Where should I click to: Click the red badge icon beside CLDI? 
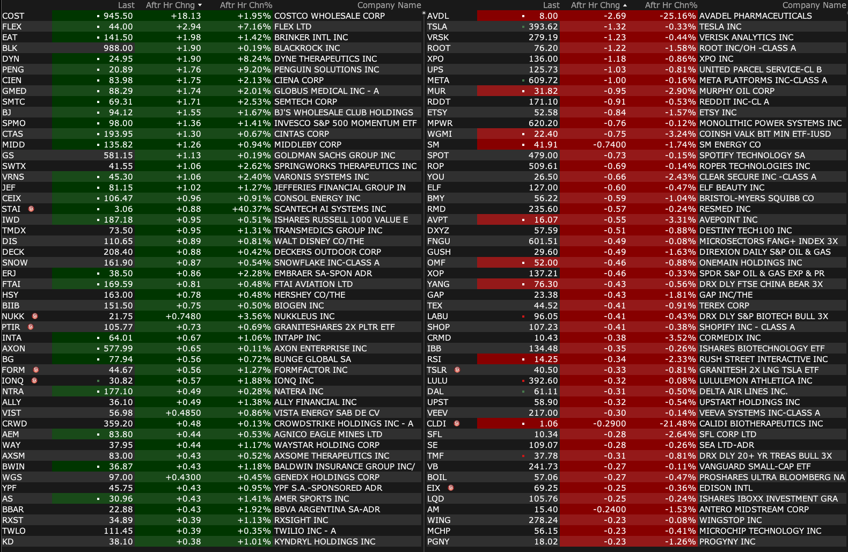pos(457,423)
